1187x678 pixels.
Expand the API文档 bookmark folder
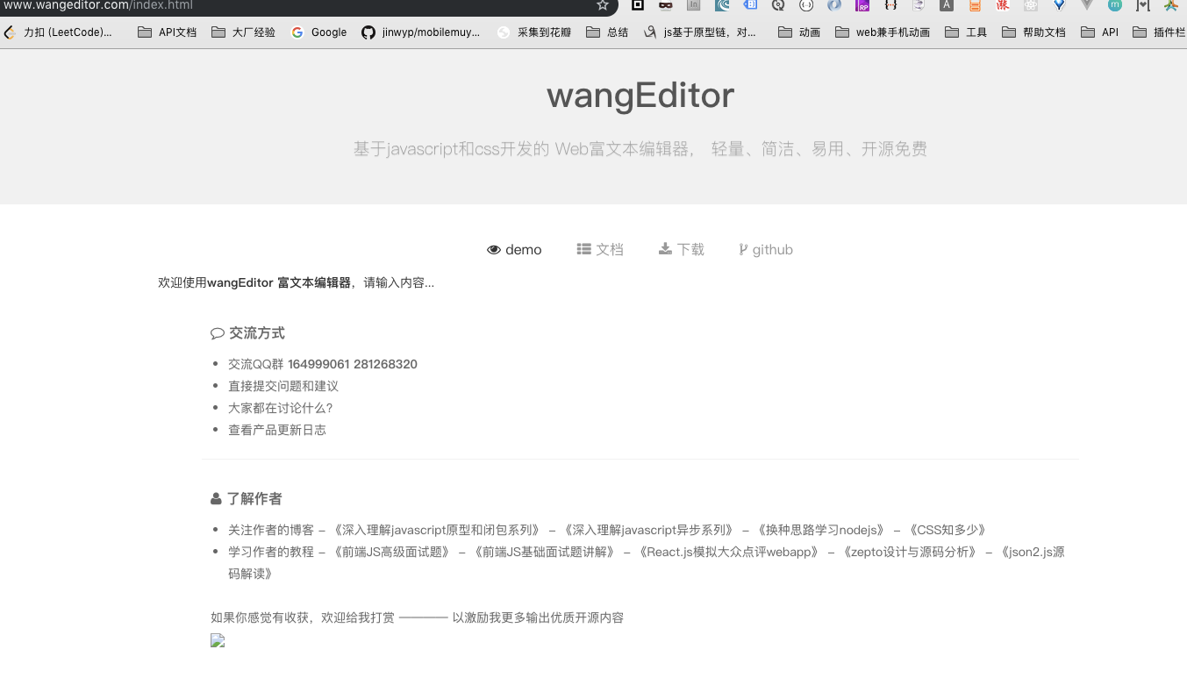tap(168, 32)
